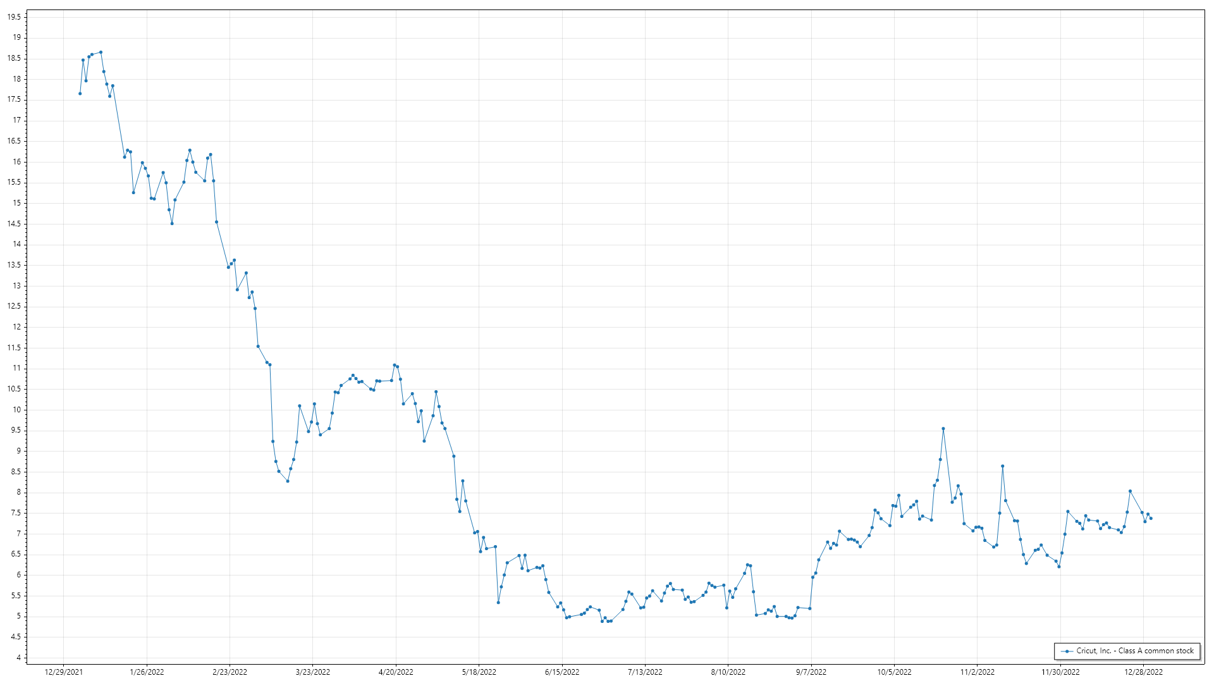Click the first data point of the series
This screenshot has height=683, width=1214.
[x=80, y=94]
